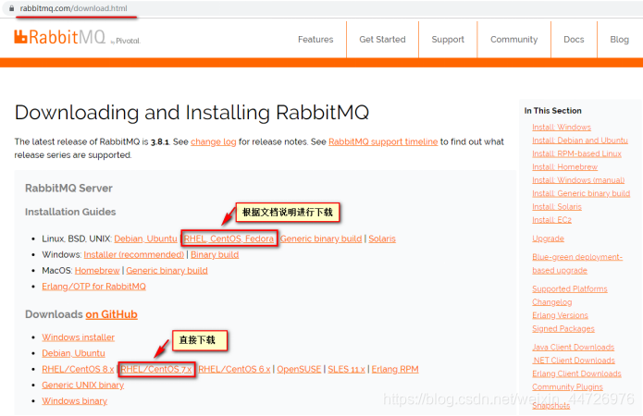Download RHEL/CentOS 7.x package
The width and height of the screenshot is (643, 416).
[x=156, y=369]
